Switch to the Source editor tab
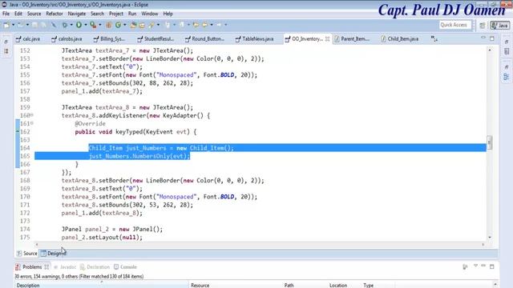This screenshot has width=513, height=288. (27, 254)
